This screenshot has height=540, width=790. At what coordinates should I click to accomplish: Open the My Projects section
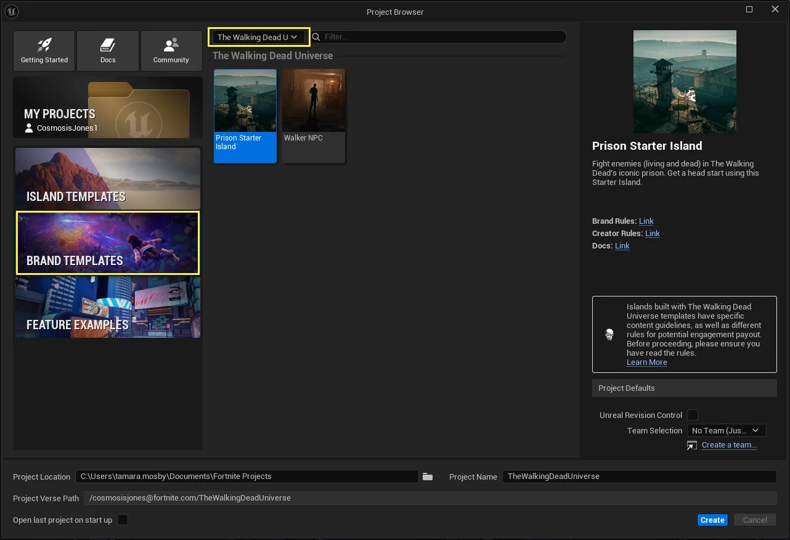tap(108, 107)
